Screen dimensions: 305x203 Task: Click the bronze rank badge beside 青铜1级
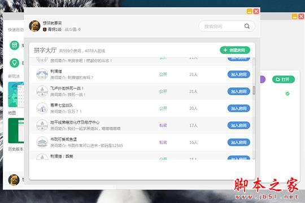(x=45, y=29)
